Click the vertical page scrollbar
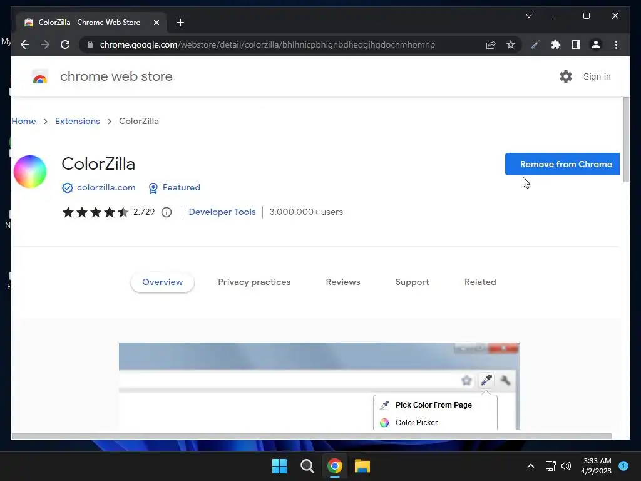Viewport: 641px width, 481px height. 626,140
